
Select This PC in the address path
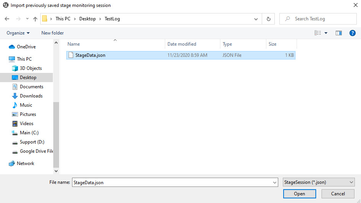[x=63, y=19]
